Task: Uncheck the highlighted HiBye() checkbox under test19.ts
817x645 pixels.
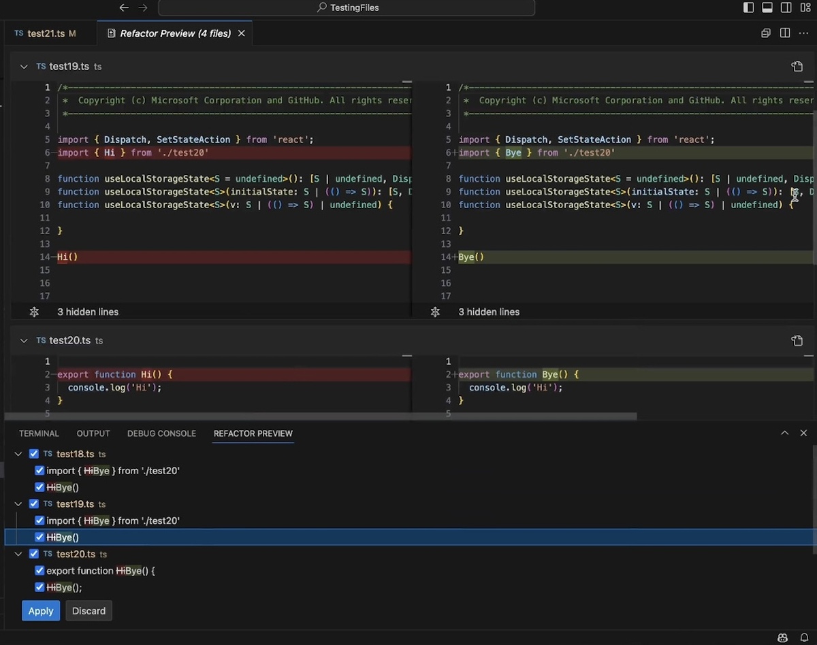Action: 39,537
